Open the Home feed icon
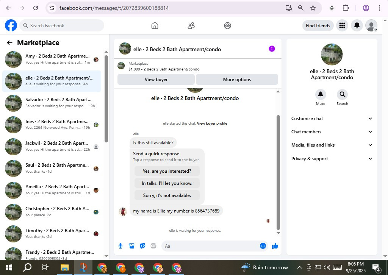Screen dimensions: 388x275 click(x=155, y=25)
